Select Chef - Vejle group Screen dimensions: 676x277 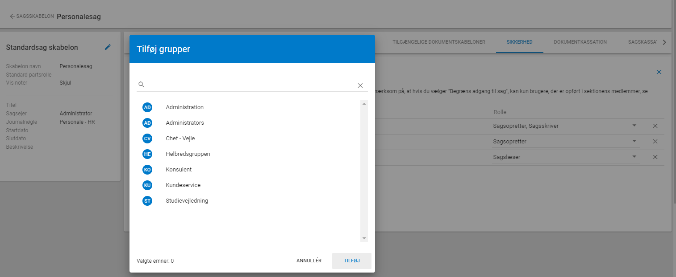(180, 138)
